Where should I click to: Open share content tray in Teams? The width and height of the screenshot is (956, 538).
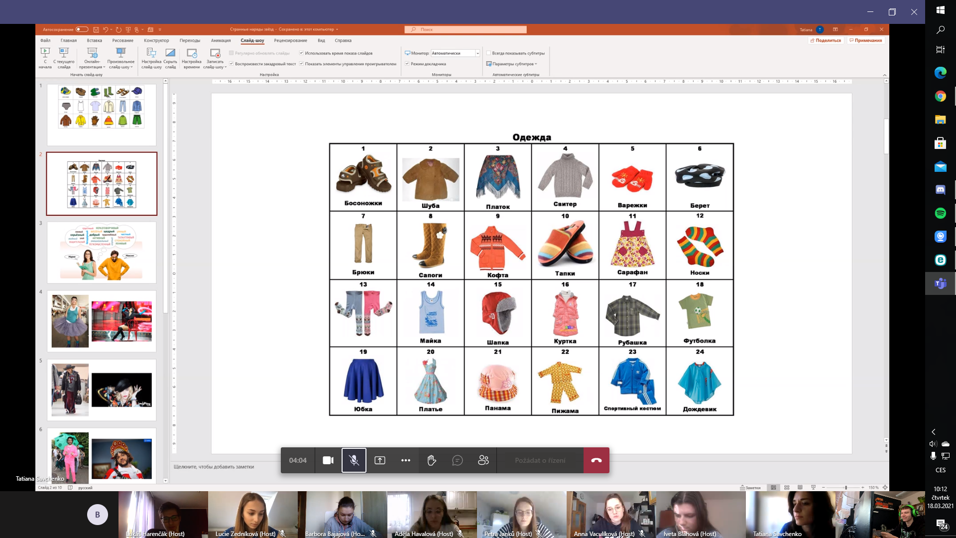click(x=380, y=460)
